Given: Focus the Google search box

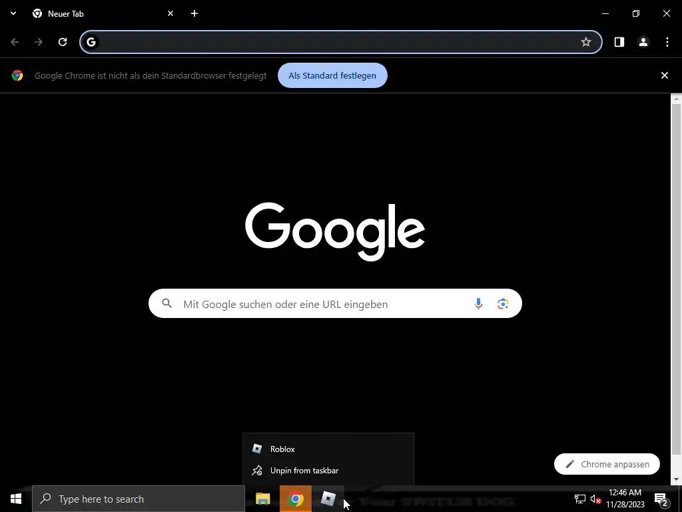Looking at the screenshot, I should click(335, 303).
